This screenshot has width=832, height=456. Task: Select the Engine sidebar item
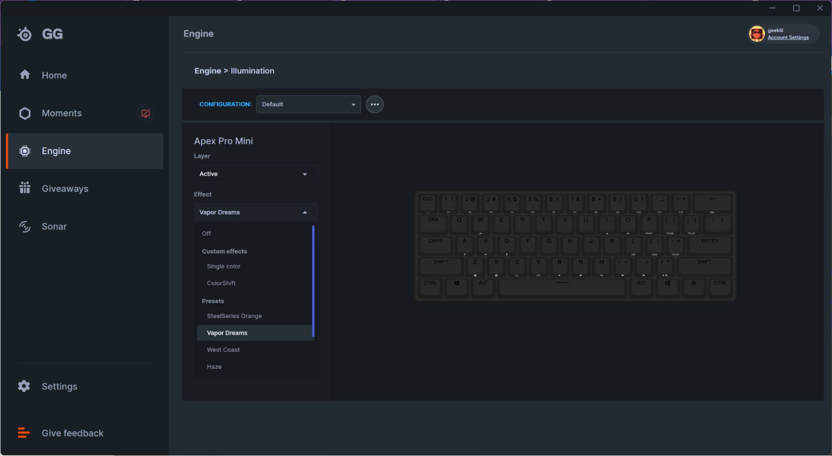[x=85, y=151]
